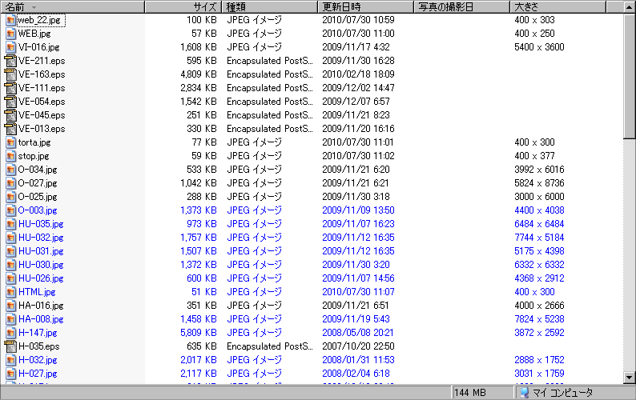Click the scrollbar up arrow

(630, 7)
